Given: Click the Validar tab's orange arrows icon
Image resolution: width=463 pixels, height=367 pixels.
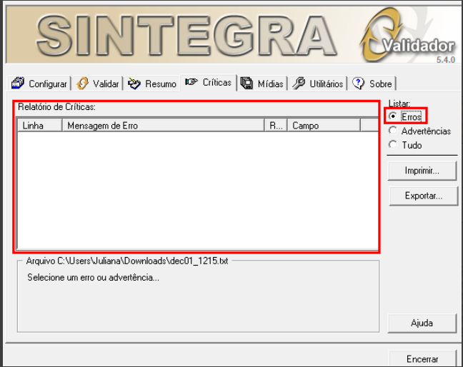Looking at the screenshot, I should click(x=82, y=84).
